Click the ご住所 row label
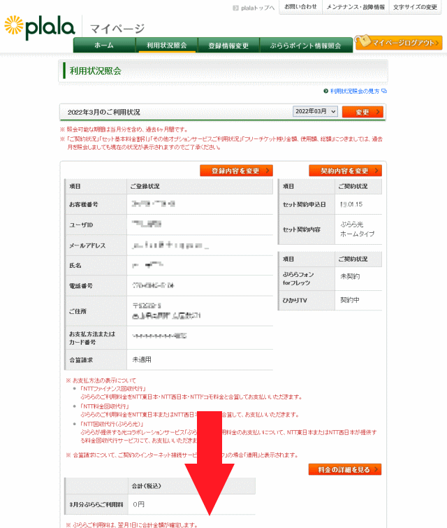This screenshot has width=447, height=528. click(78, 311)
